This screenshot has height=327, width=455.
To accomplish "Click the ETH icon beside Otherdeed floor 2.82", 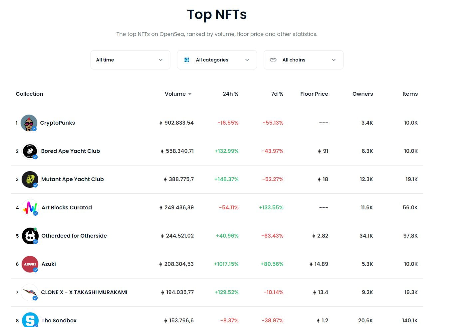I will click(314, 236).
